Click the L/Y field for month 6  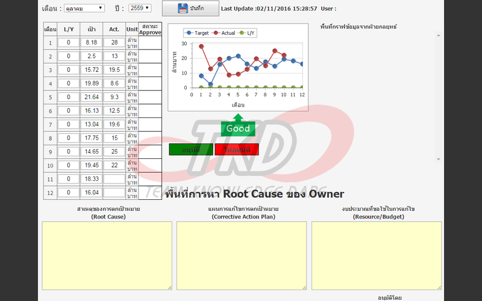(x=69, y=111)
